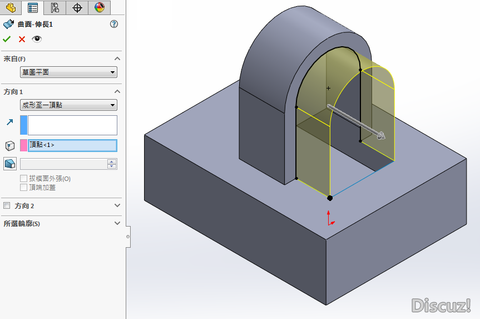This screenshot has height=319, width=480.
Task: Select the 頂點<1> vertex field
Action: tap(72, 145)
